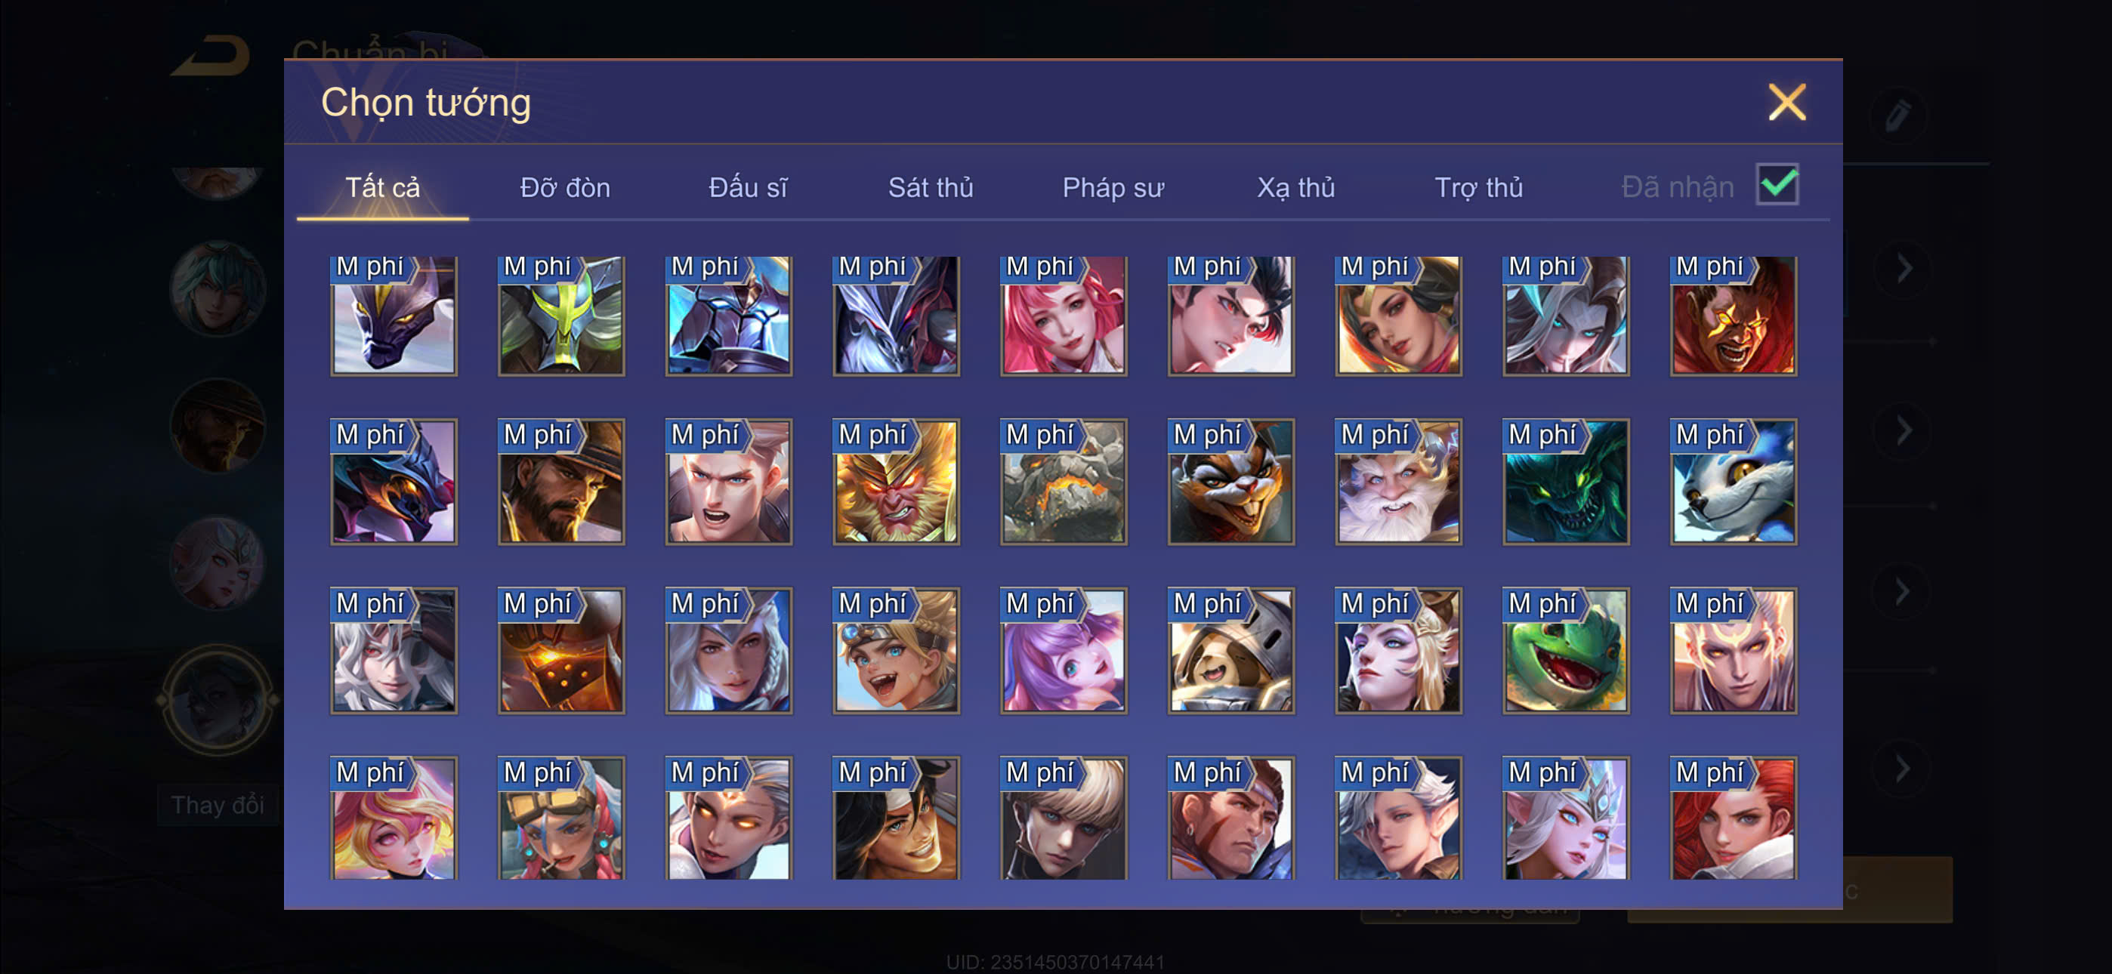Pick the pink-haired girl hero in the top row

[1064, 316]
